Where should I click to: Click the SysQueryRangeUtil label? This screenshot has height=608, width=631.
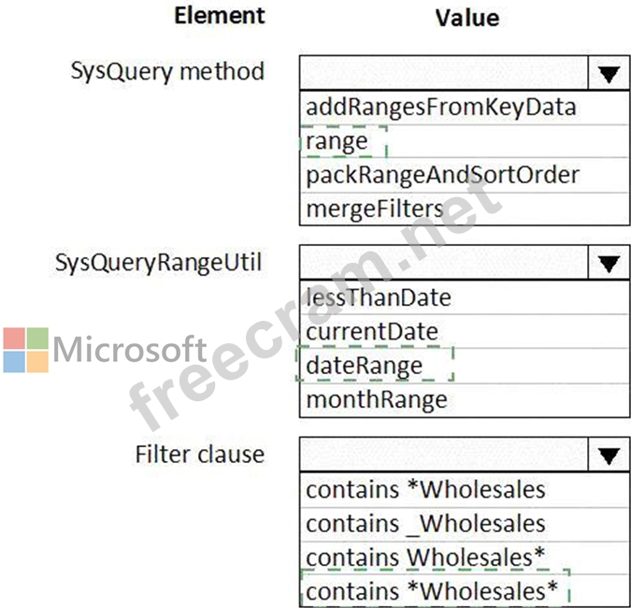tap(158, 264)
